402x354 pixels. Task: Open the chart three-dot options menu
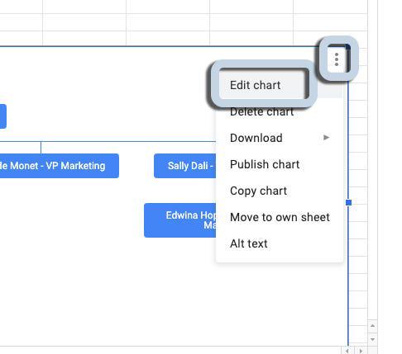pyautogui.click(x=337, y=59)
